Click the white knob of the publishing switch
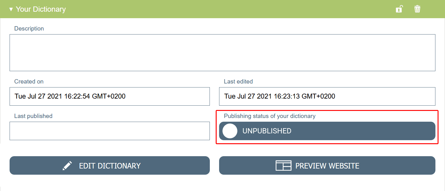 230,131
